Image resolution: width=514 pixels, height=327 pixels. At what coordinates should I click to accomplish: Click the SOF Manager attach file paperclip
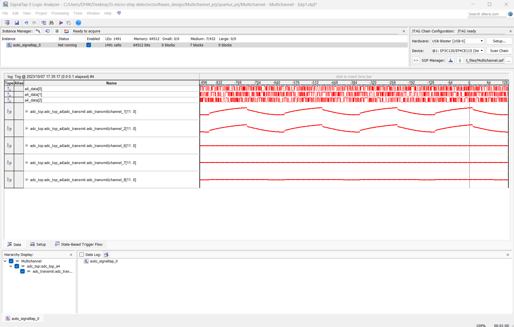(x=460, y=60)
